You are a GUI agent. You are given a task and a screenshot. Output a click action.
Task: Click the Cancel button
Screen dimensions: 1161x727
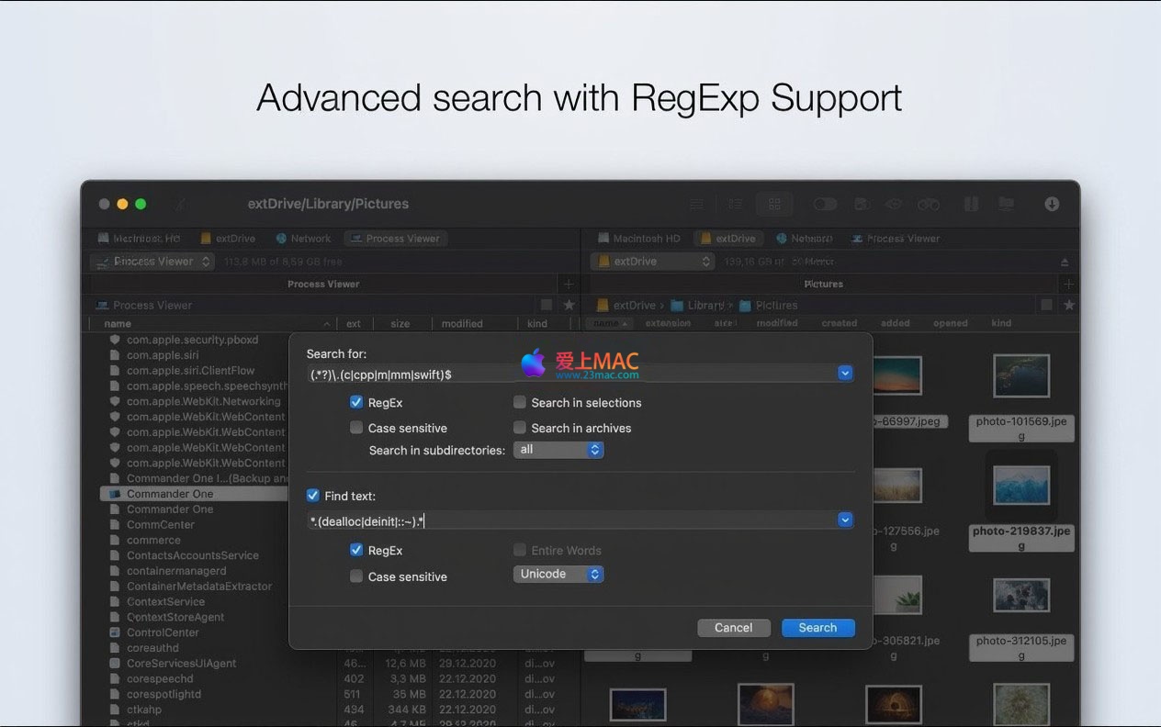pyautogui.click(x=733, y=628)
